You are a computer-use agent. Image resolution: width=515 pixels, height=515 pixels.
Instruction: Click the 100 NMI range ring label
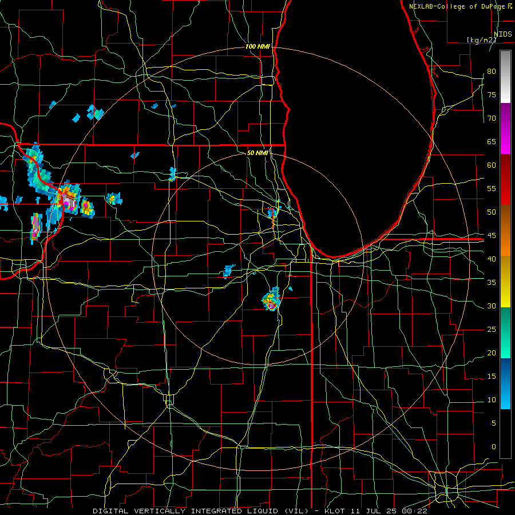(x=257, y=47)
